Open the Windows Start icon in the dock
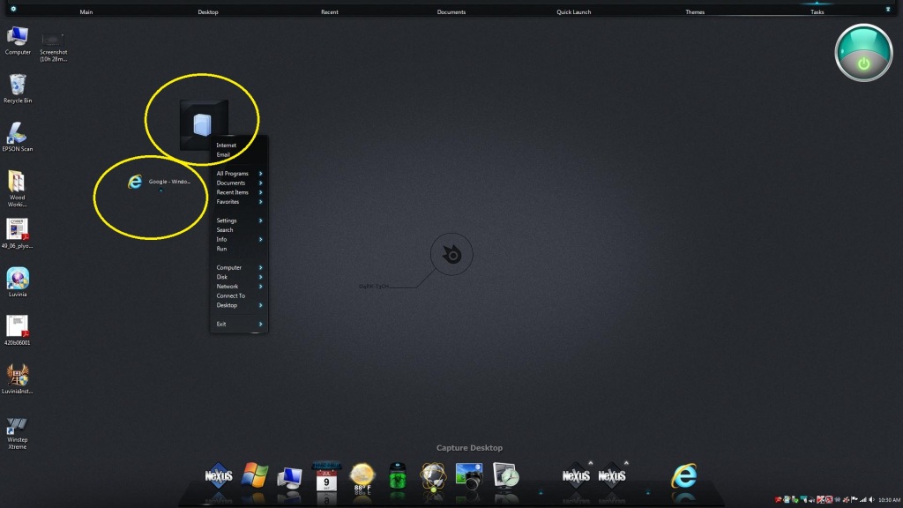This screenshot has height=508, width=903. (255, 474)
